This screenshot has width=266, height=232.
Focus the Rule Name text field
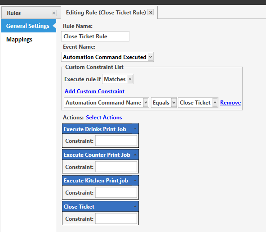[95, 36]
